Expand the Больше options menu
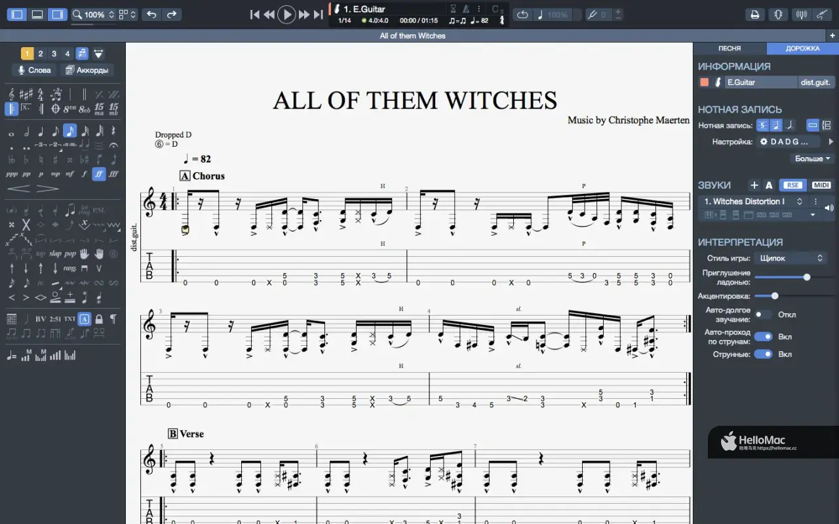This screenshot has width=839, height=524. 813,159
